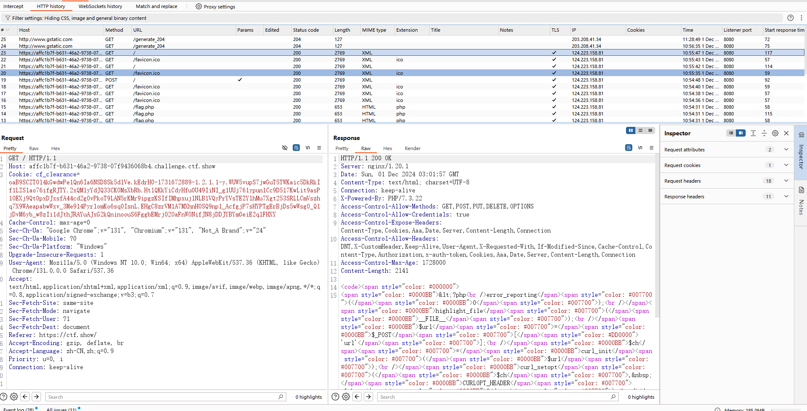Image resolution: width=807 pixels, height=411 pixels.
Task: Open the Event log at the bottom
Action: (x=19, y=409)
